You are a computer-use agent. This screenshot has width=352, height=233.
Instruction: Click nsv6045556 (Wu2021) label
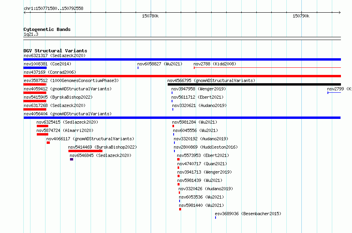coord(195,130)
